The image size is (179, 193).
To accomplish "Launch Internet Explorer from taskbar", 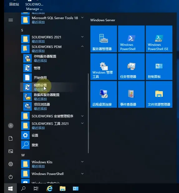I will 50,188.
